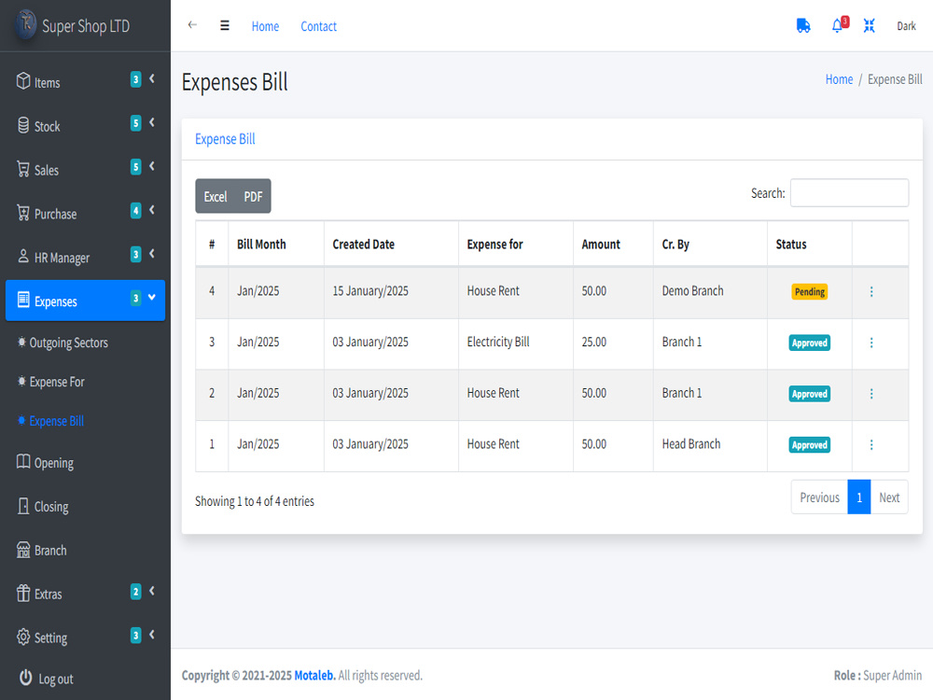Go to Home link in top navbar
This screenshot has width=933, height=700.
click(265, 26)
